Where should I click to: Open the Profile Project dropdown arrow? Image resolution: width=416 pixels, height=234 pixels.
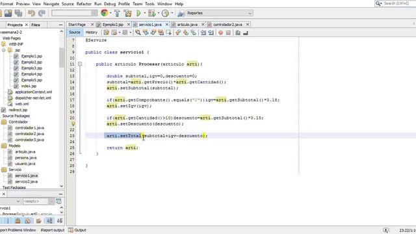point(172,13)
